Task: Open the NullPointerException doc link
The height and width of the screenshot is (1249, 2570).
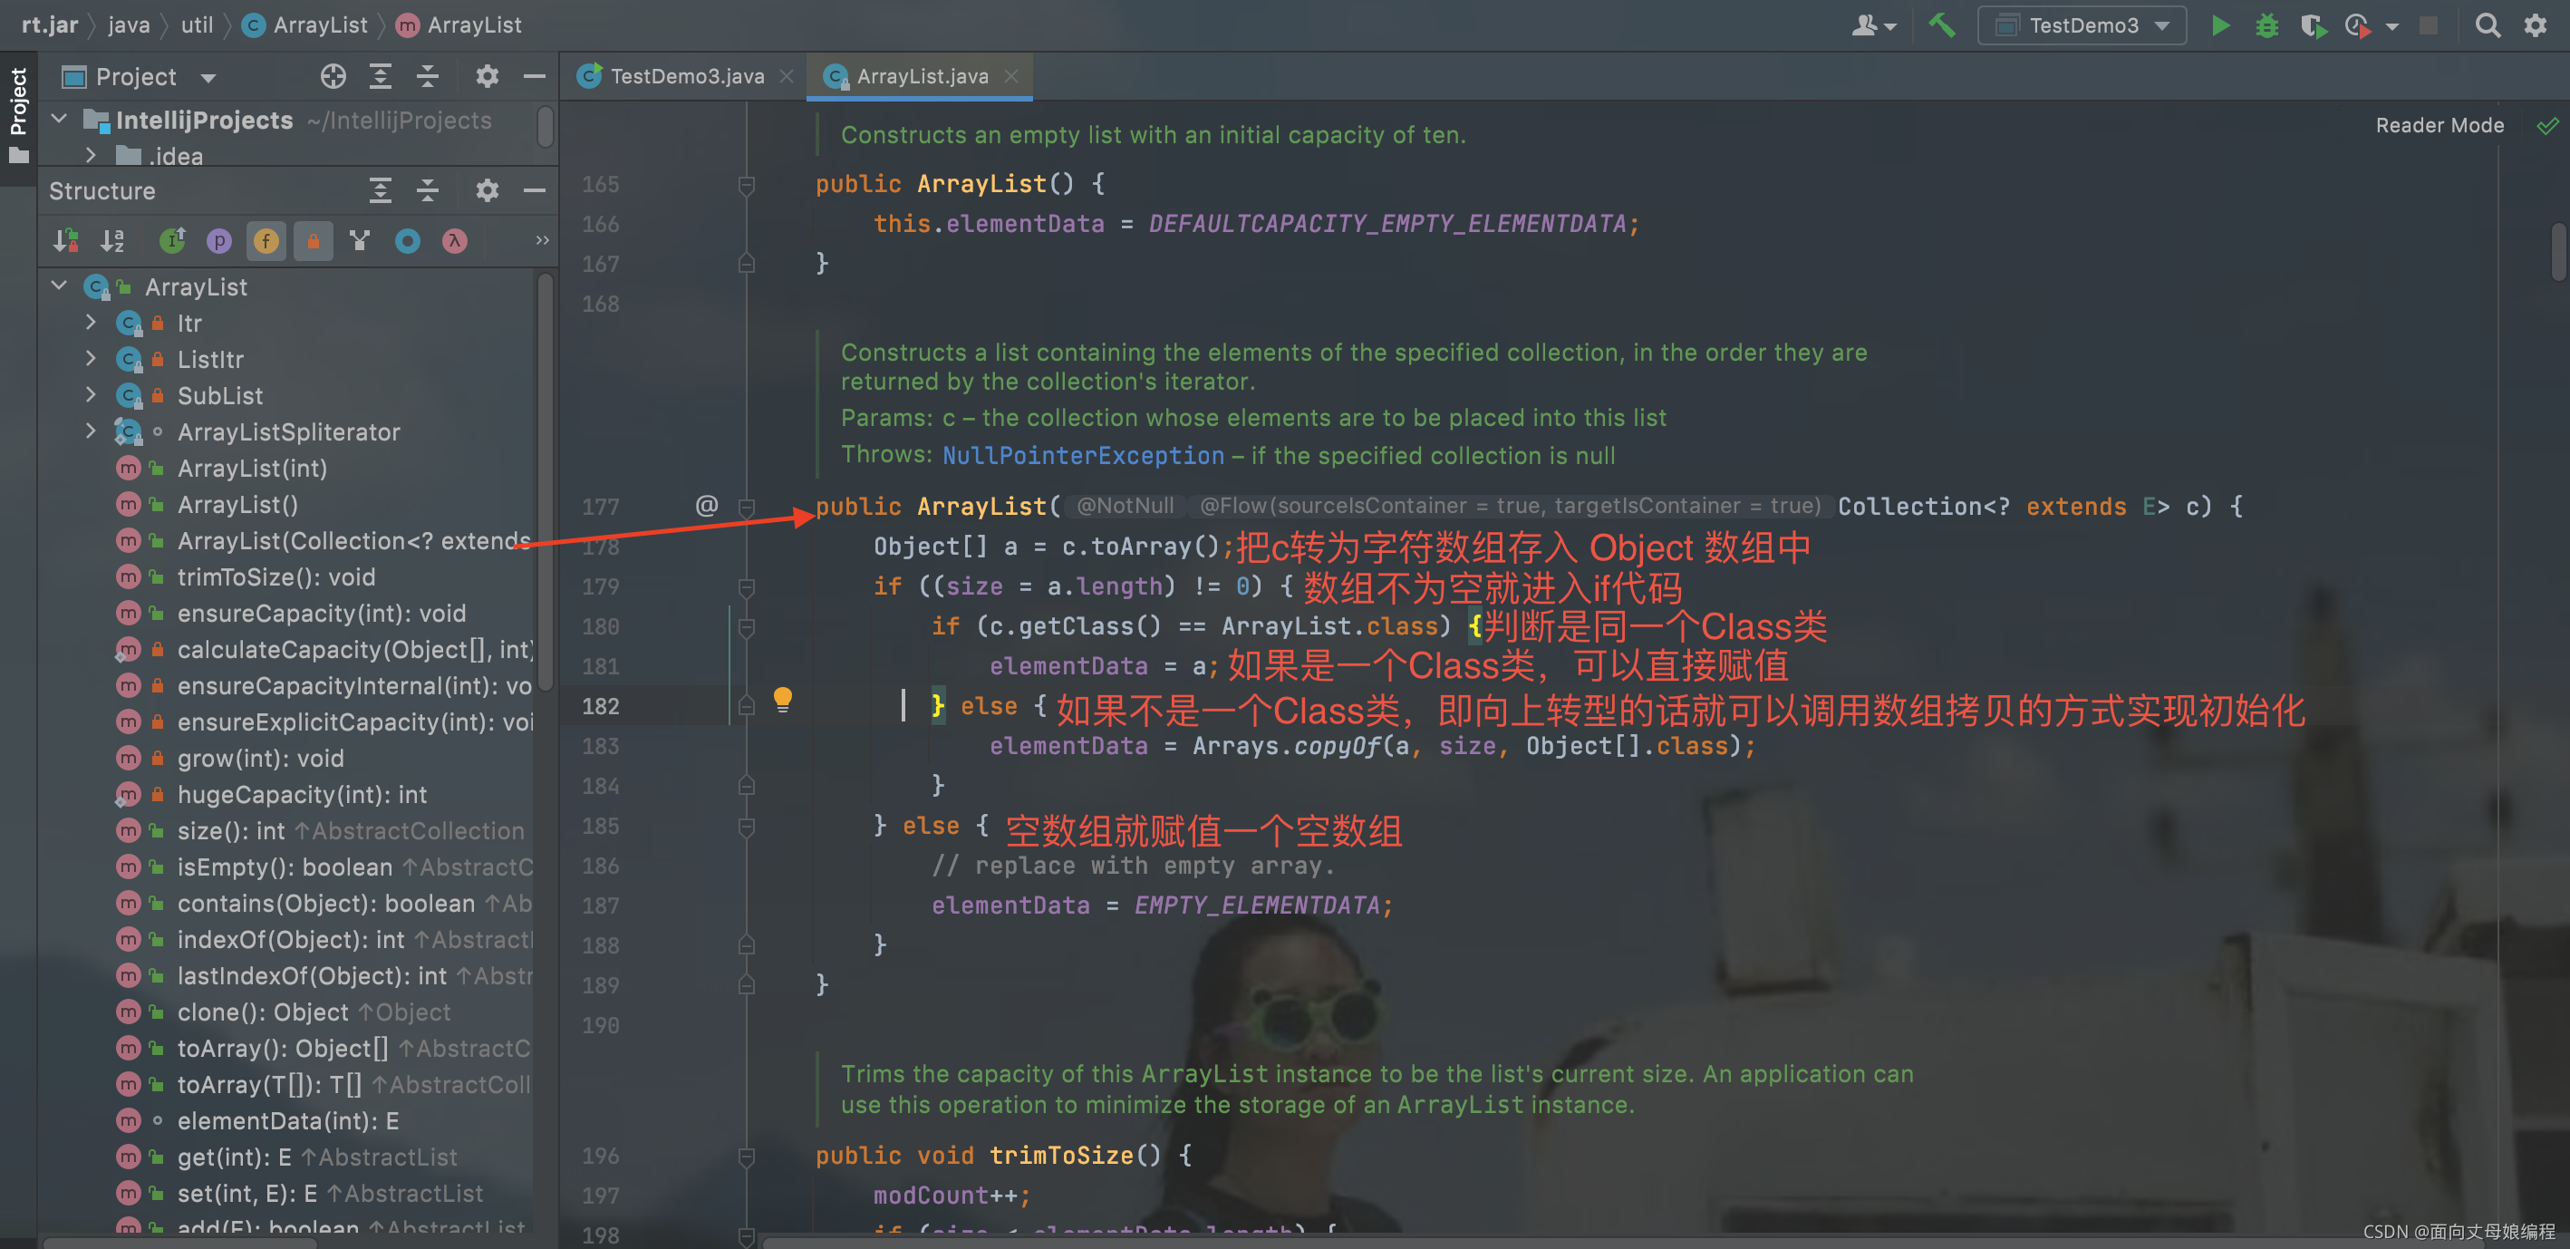Action: click(x=1083, y=456)
